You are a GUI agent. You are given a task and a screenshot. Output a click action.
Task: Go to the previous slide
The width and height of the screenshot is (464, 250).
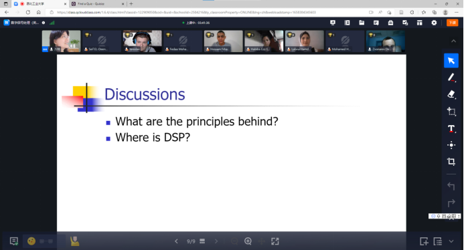pos(176,241)
